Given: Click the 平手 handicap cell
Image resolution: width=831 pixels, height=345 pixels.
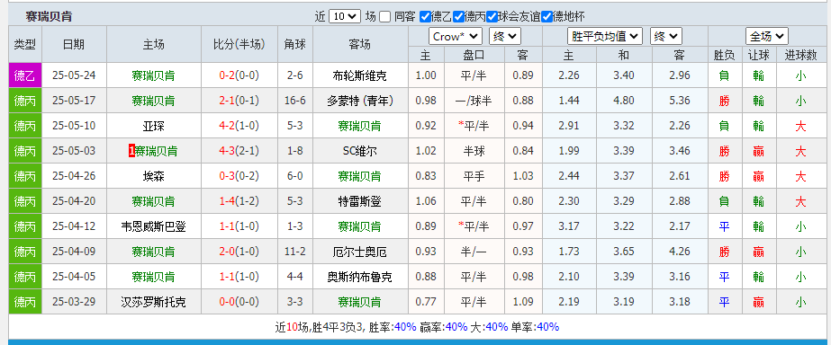Looking at the screenshot, I should point(474,176).
